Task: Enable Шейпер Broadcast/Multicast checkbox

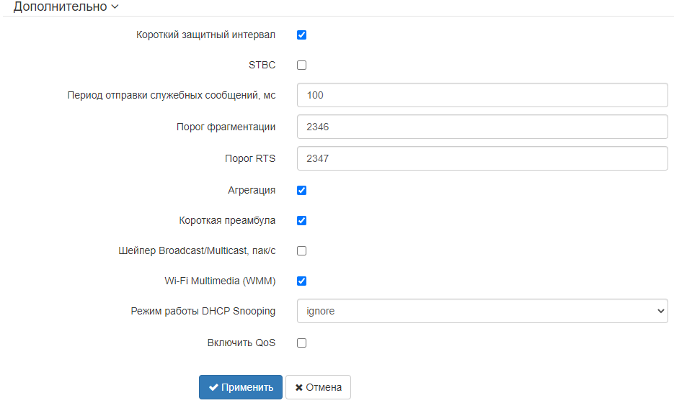Action: [302, 250]
